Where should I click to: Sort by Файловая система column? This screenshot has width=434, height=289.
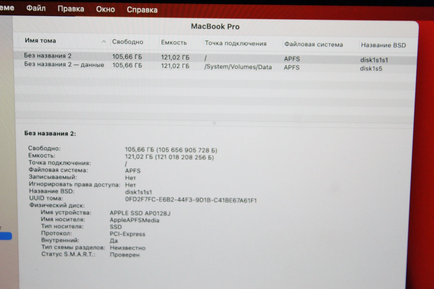click(x=314, y=44)
